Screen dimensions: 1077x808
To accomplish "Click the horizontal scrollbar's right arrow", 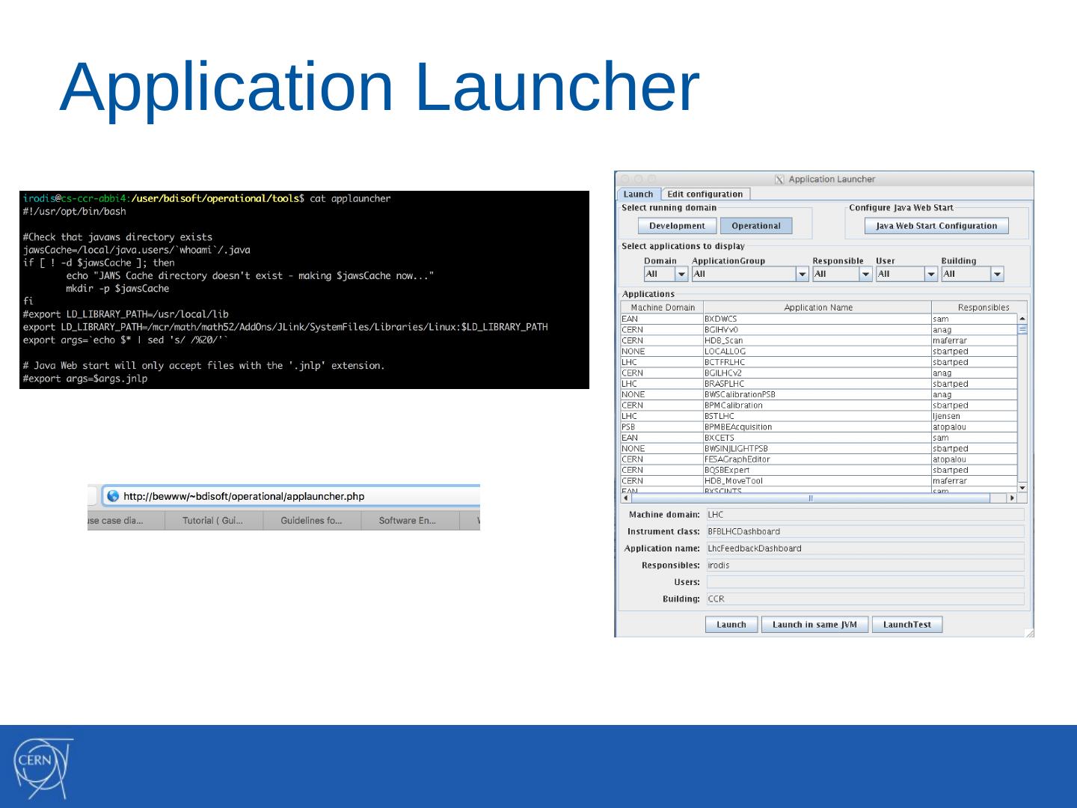I will click(1011, 498).
